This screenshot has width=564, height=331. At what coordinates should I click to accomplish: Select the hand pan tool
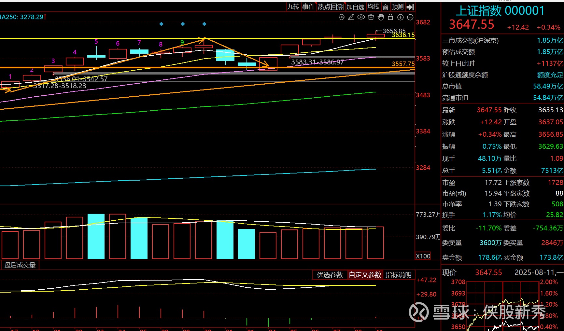[381, 17]
